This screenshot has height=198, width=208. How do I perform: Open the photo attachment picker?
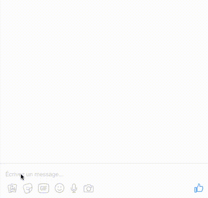click(x=12, y=188)
